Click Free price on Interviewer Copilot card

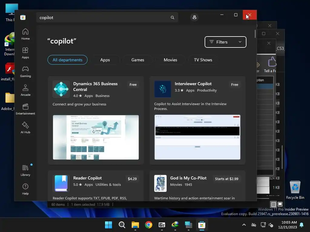(235, 85)
